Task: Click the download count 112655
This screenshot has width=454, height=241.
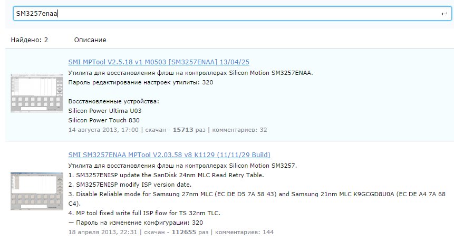Action: (x=184, y=232)
